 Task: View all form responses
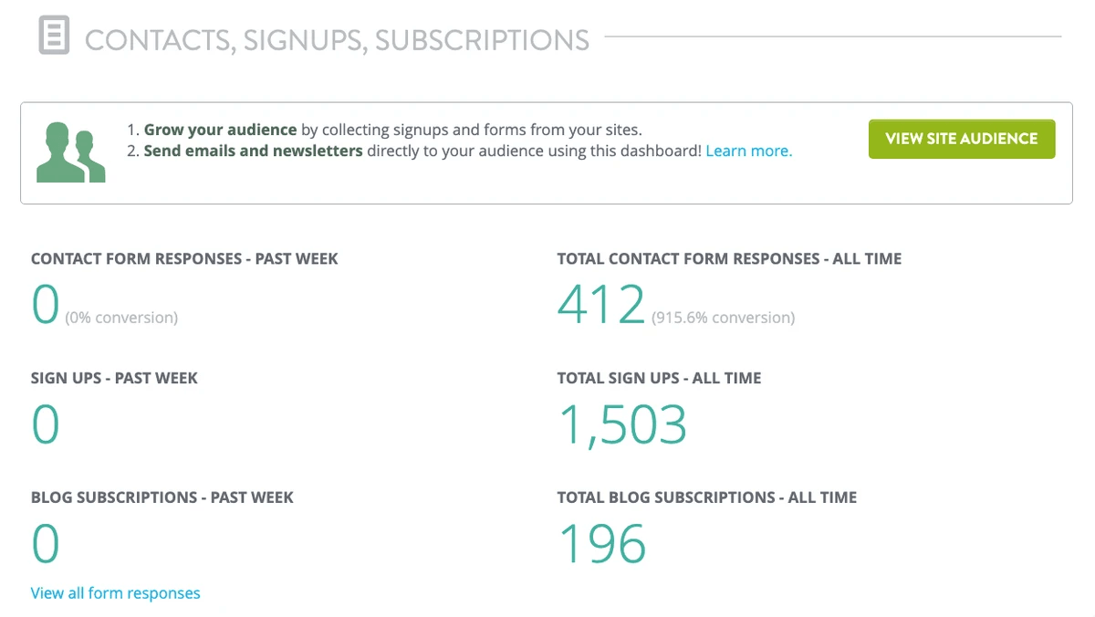click(115, 592)
